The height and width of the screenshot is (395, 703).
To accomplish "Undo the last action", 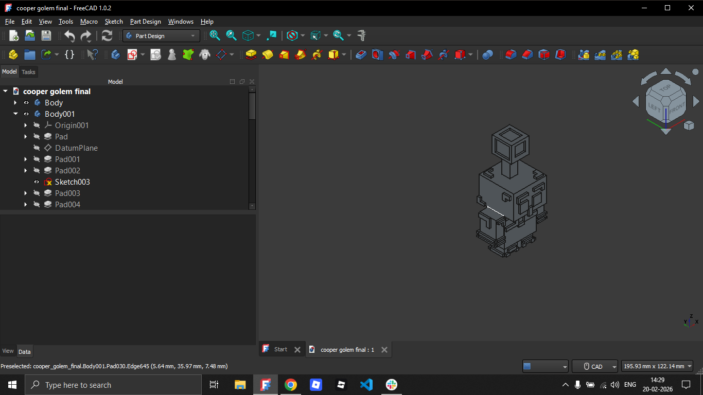I will pyautogui.click(x=69, y=35).
